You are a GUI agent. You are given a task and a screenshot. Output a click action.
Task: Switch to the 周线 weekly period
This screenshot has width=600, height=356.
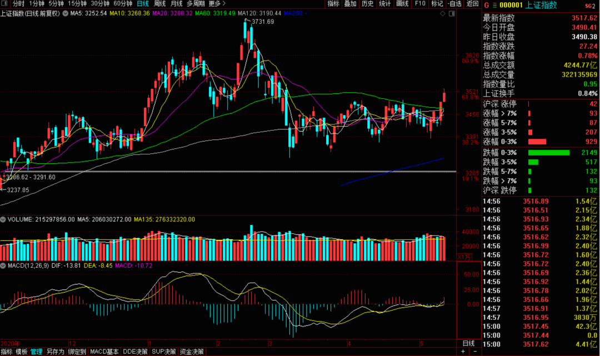[x=159, y=3]
